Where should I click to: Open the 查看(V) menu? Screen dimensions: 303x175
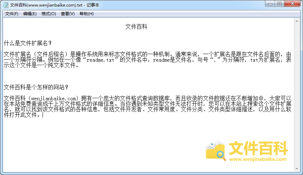[x=67, y=14]
